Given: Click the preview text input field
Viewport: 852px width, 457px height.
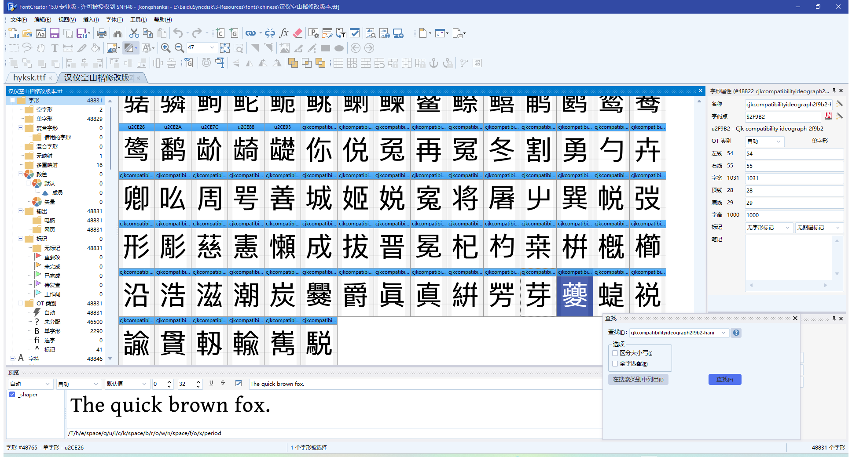Looking at the screenshot, I should [x=422, y=384].
